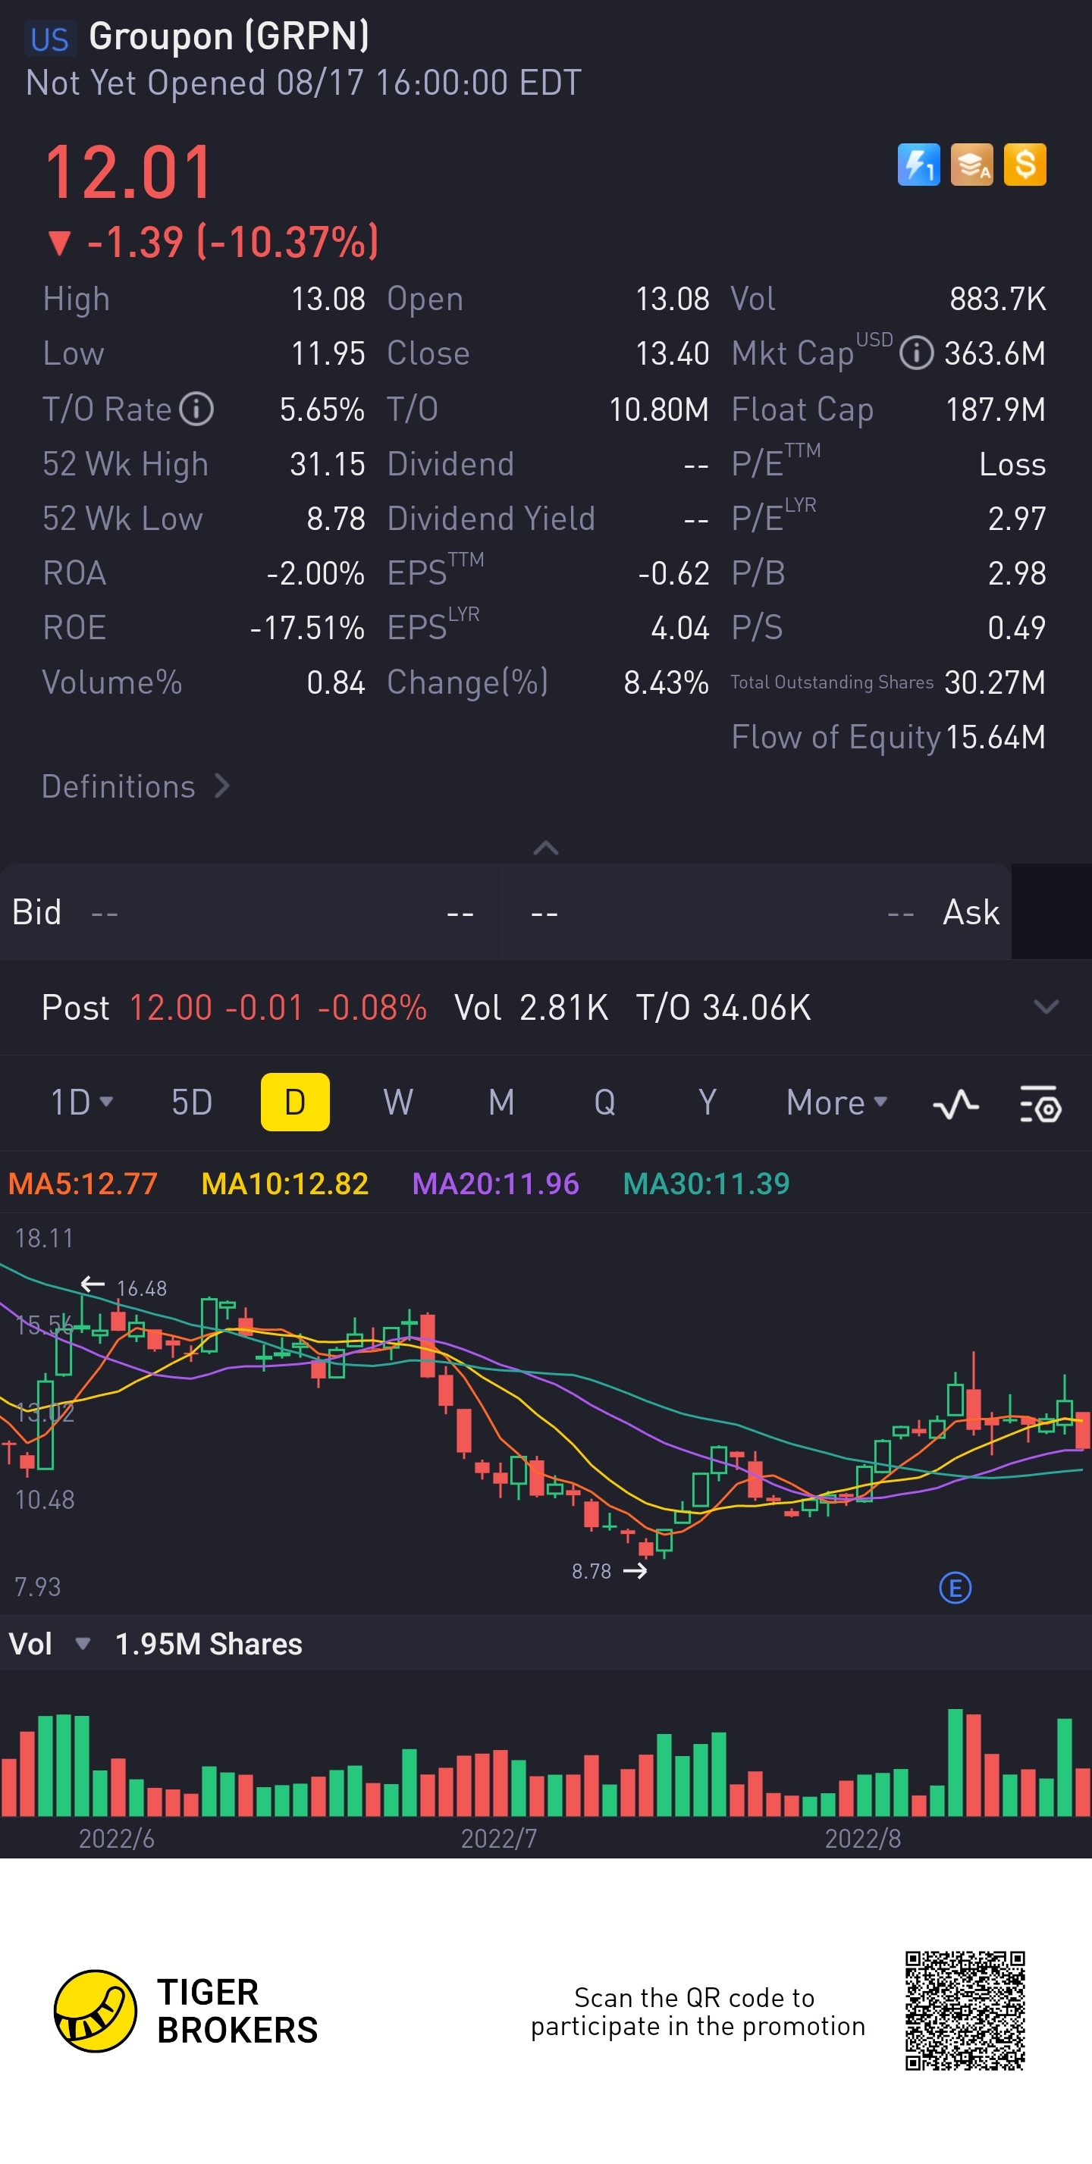Tap the ROE value -17.51%

(x=307, y=628)
